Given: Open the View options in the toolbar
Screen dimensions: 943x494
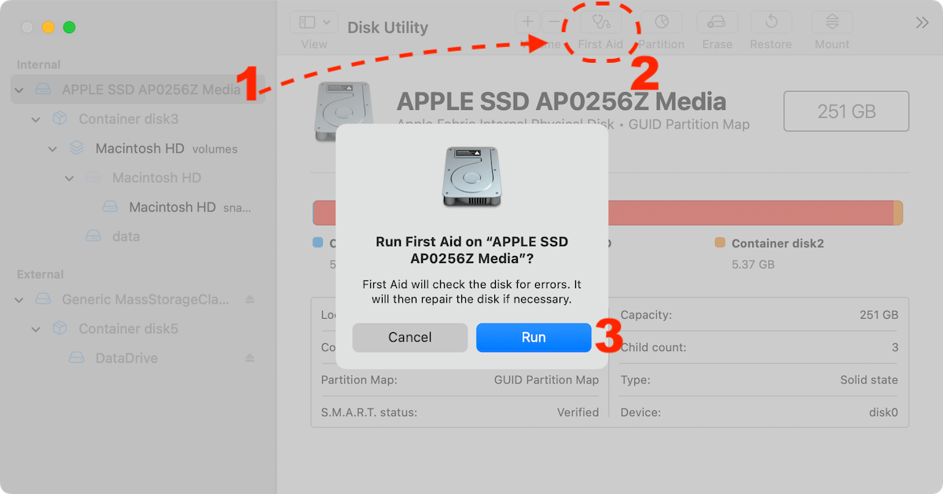Looking at the screenshot, I should click(314, 21).
